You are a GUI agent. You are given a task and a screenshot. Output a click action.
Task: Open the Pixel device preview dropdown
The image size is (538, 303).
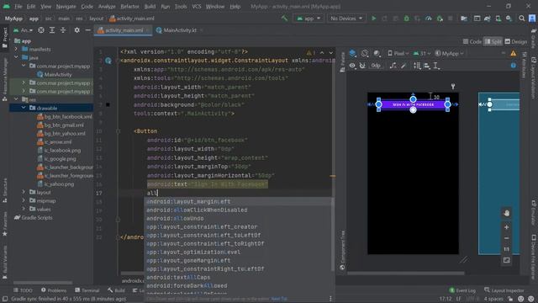398,53
